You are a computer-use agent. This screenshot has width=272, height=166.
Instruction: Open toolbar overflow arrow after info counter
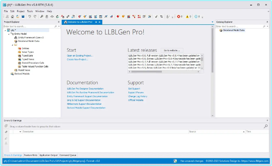tap(202, 17)
